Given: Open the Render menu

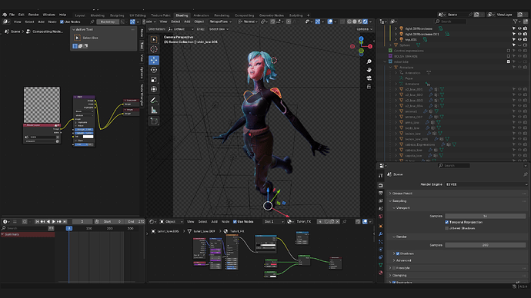Looking at the screenshot, I should (x=33, y=15).
